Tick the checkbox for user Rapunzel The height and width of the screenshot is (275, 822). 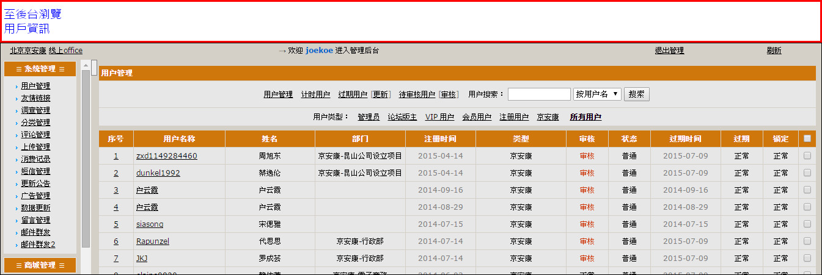pyautogui.click(x=807, y=241)
